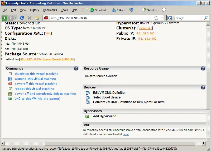Screen dimensions: 211x152
Task: Click the Add Hypervisor icon
Action: pyautogui.click(x=88, y=117)
